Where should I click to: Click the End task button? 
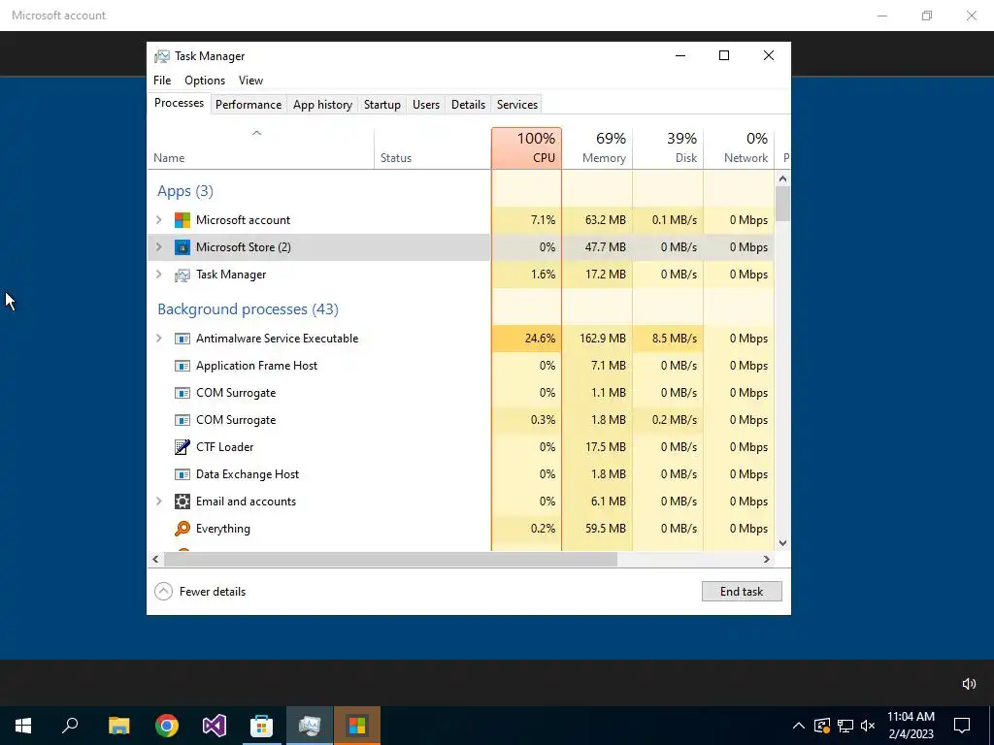click(x=742, y=591)
